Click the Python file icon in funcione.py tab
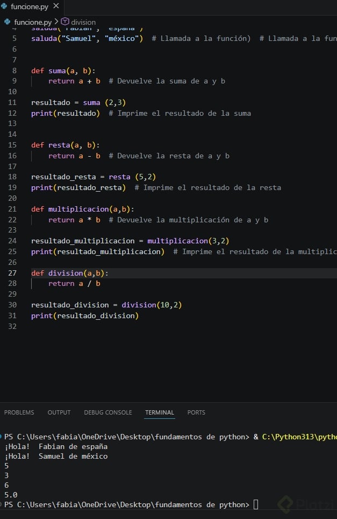 pos(4,6)
